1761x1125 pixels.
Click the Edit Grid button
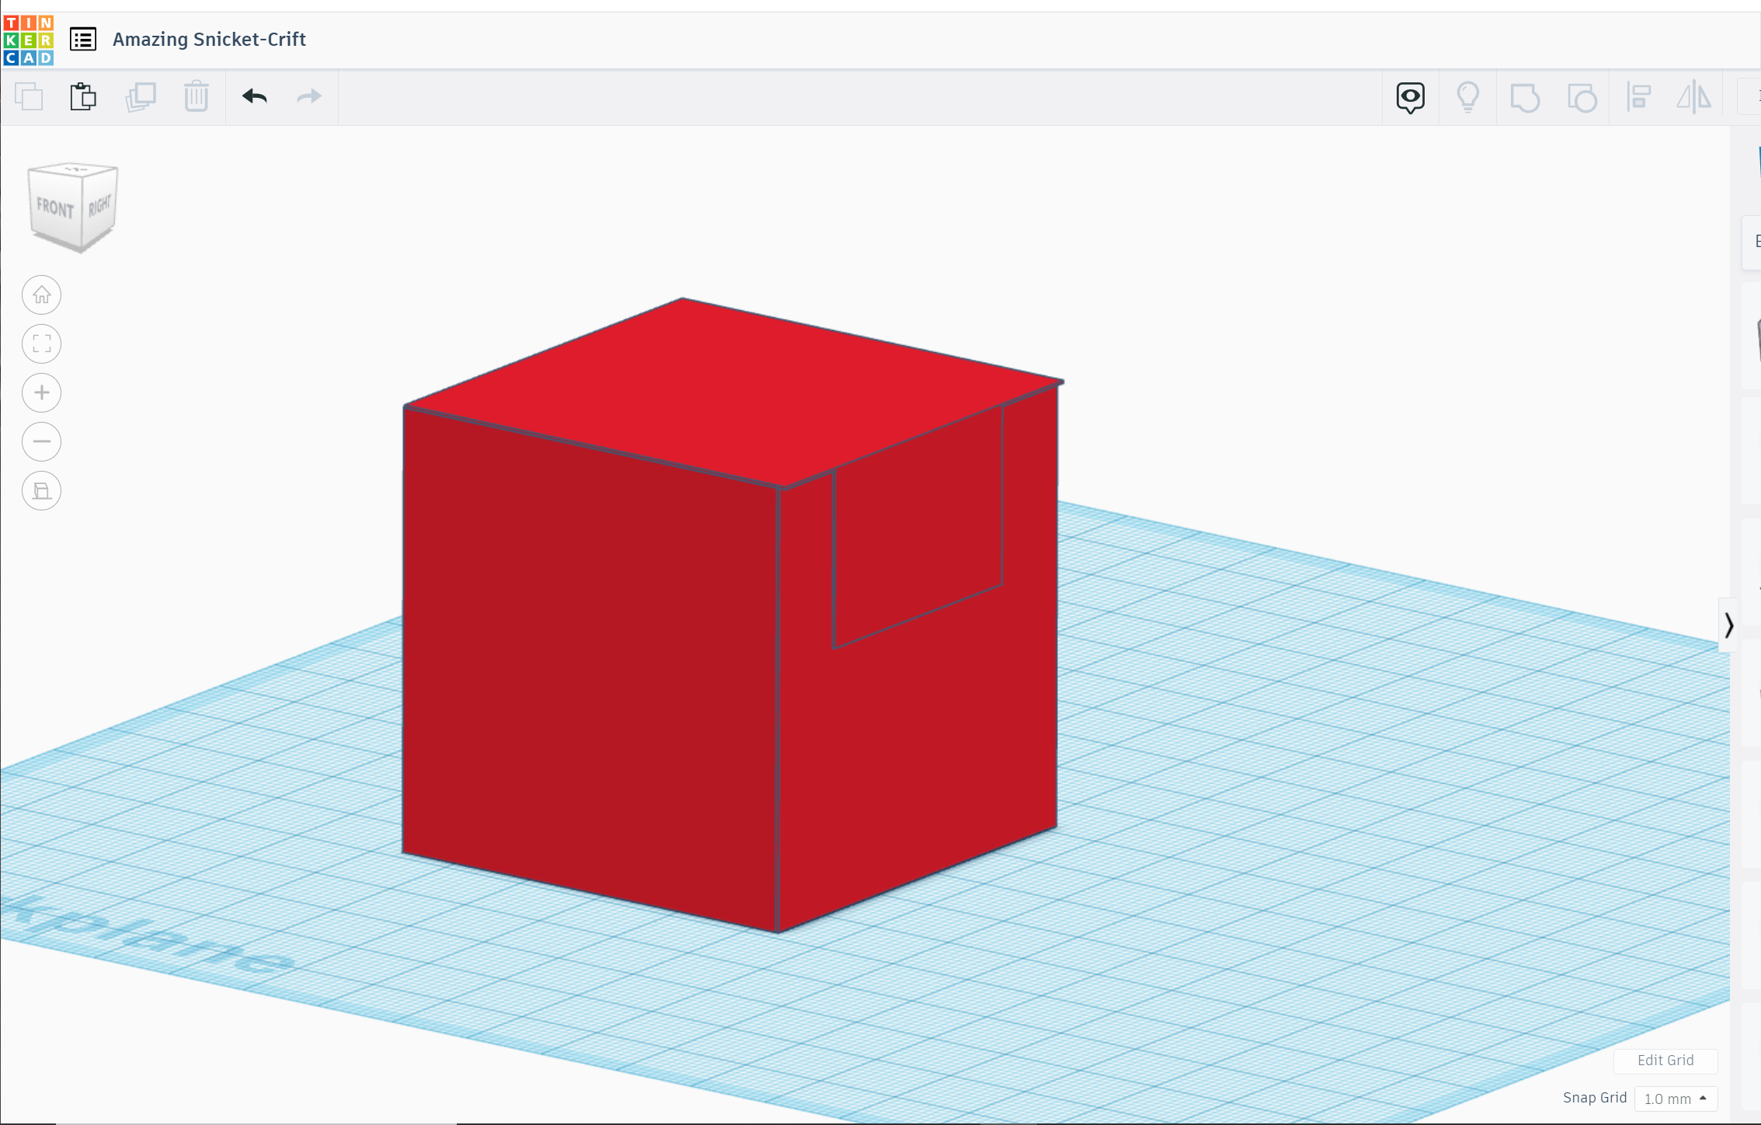[x=1665, y=1060]
